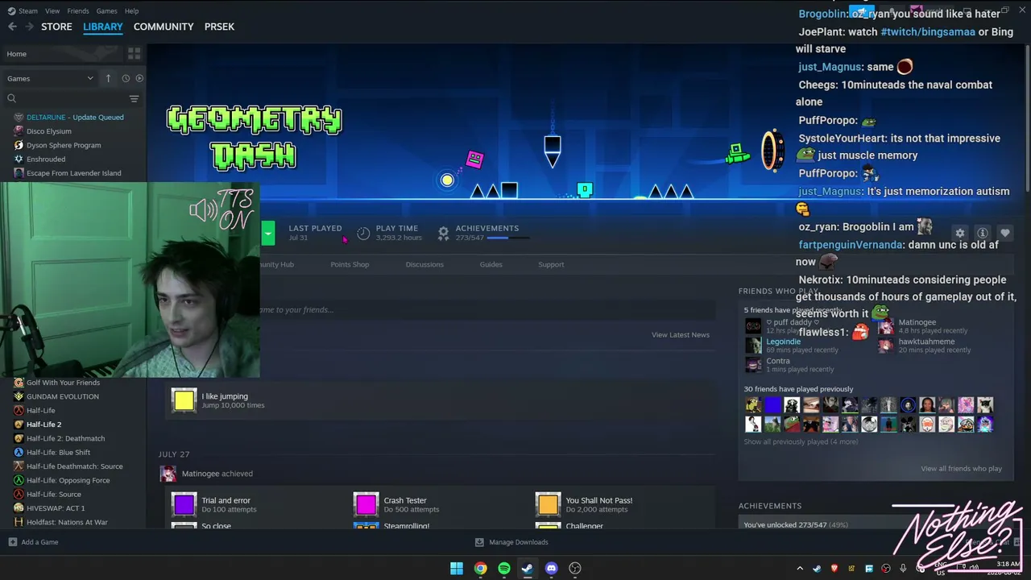This screenshot has height=580, width=1031.
Task: Favorite Geometry Dash with the heart icon
Action: (x=1004, y=233)
